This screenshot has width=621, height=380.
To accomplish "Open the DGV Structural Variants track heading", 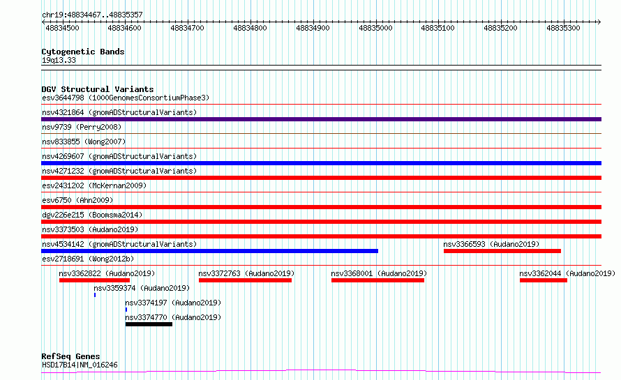I will tap(98, 89).
